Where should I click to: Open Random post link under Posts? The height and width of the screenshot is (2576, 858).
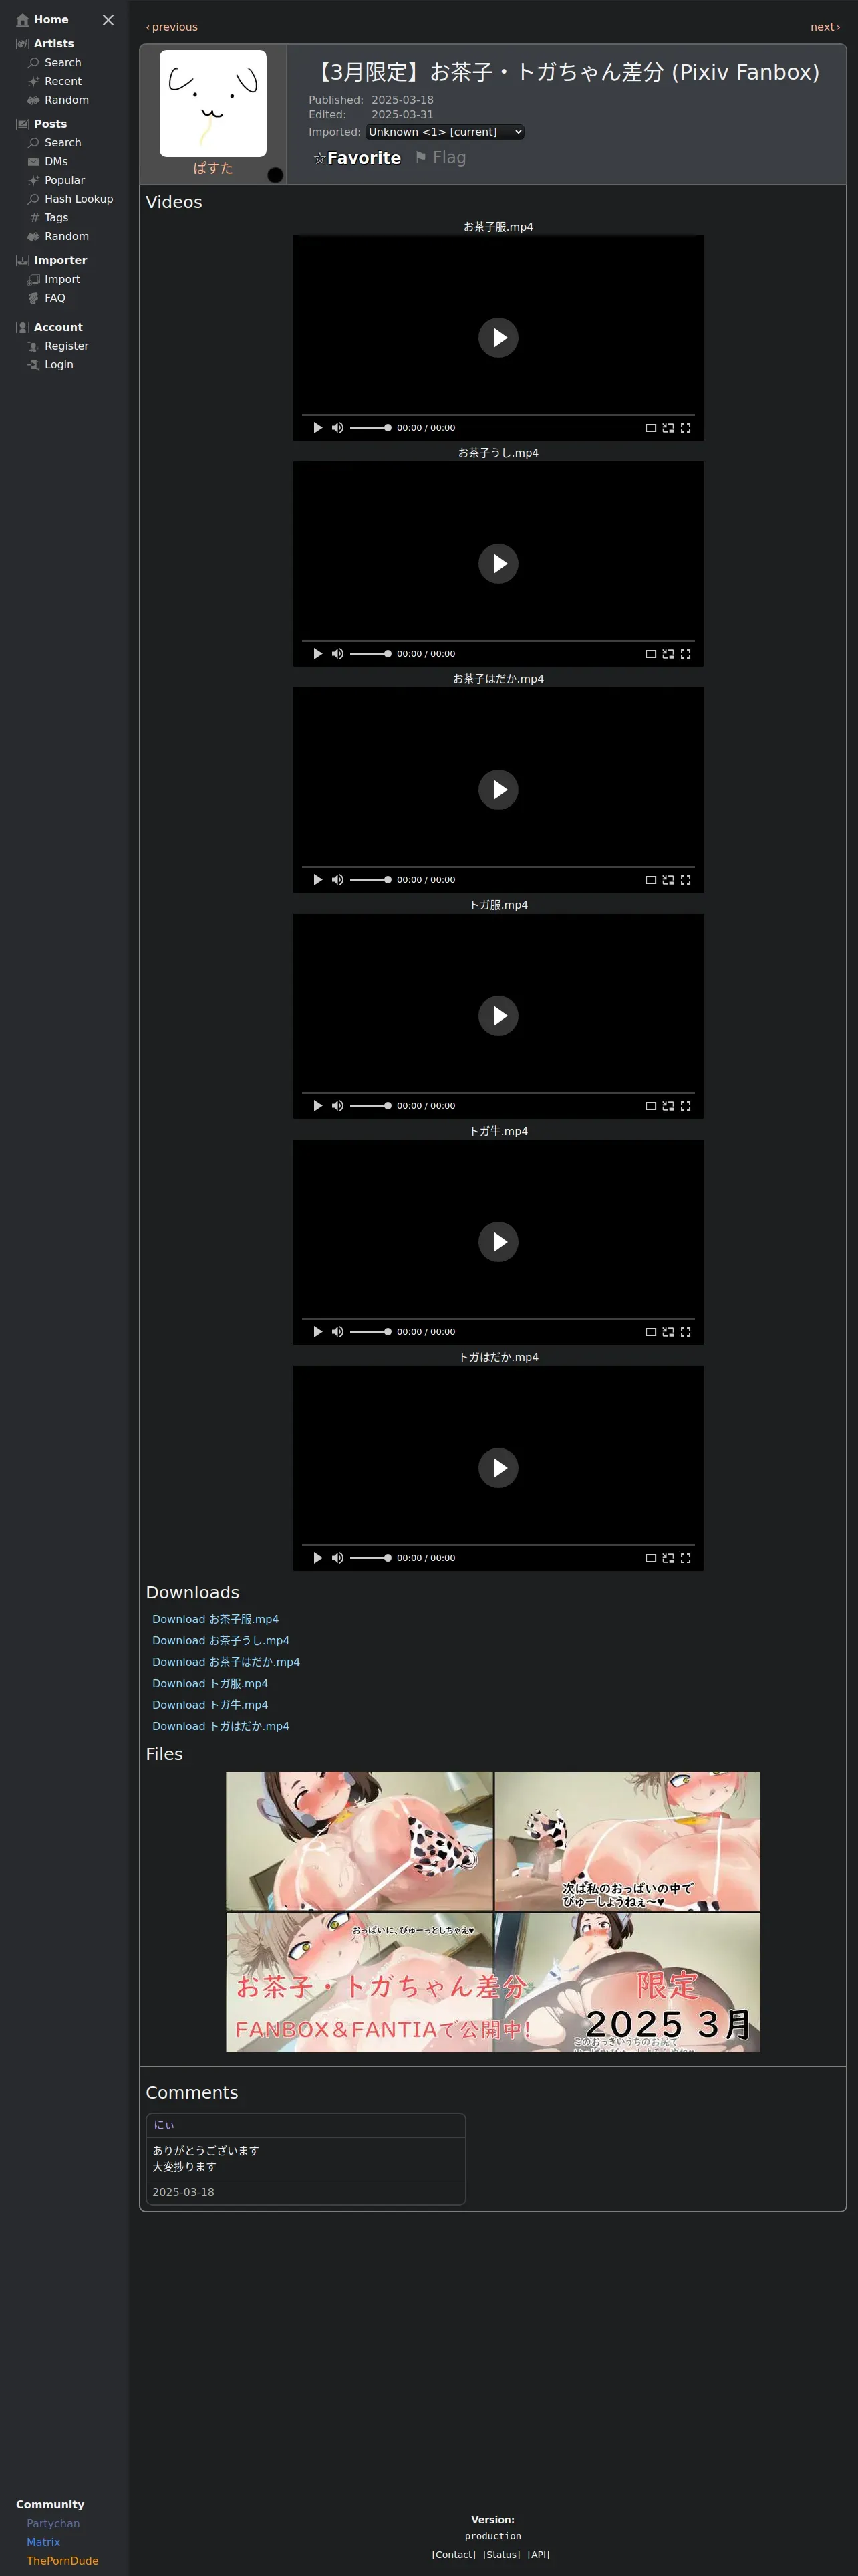click(58, 236)
